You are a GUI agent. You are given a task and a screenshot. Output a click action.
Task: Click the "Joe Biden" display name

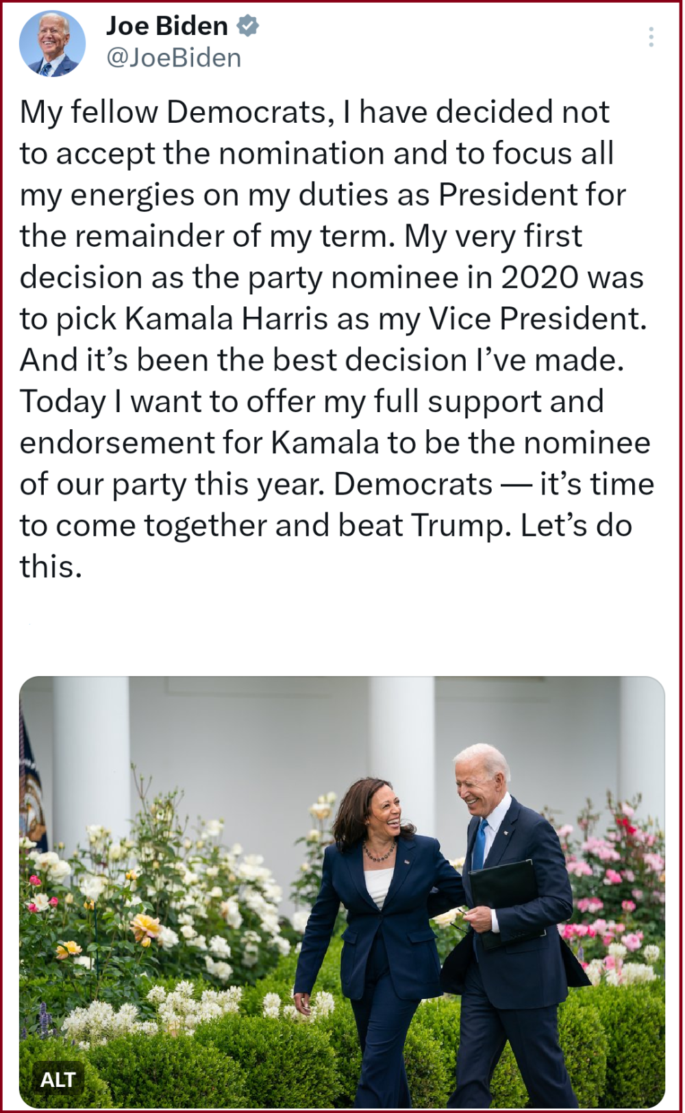tap(166, 26)
